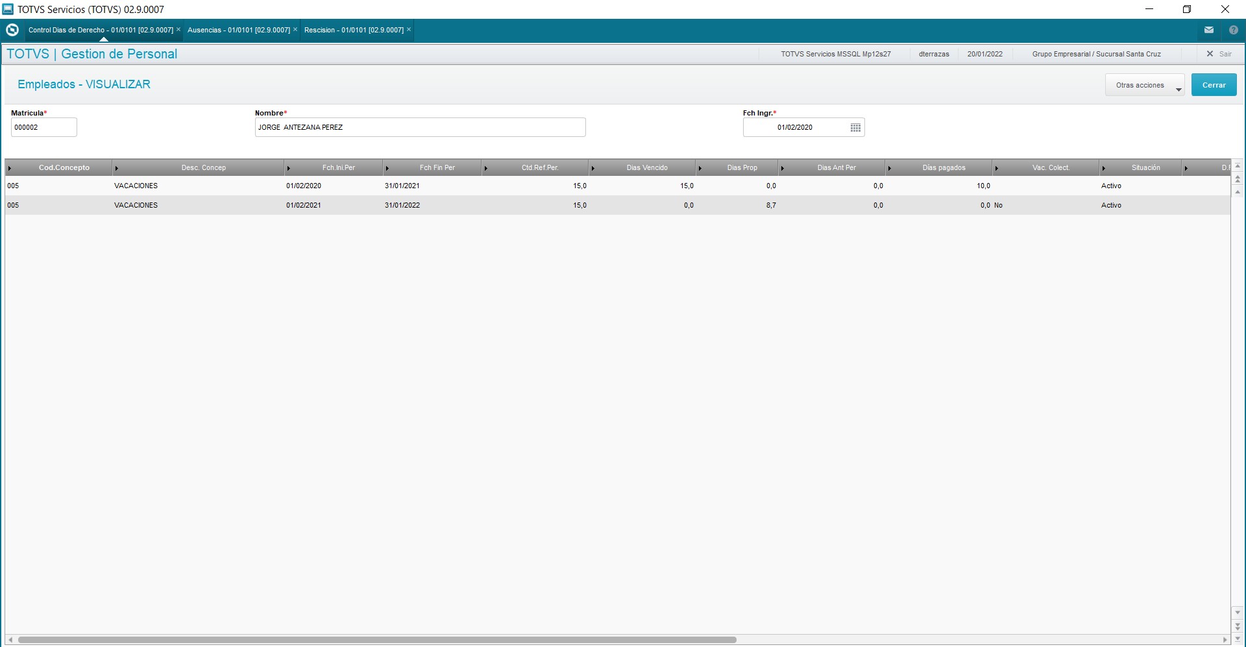This screenshot has height=647, width=1246.
Task: Click TOTVS Servicios MSSQL Mp12s27 label
Action: coord(835,54)
